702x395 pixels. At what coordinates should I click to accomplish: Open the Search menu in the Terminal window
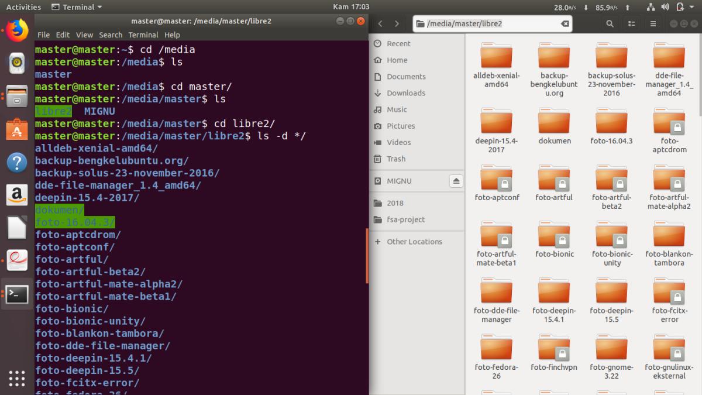pyautogui.click(x=111, y=35)
